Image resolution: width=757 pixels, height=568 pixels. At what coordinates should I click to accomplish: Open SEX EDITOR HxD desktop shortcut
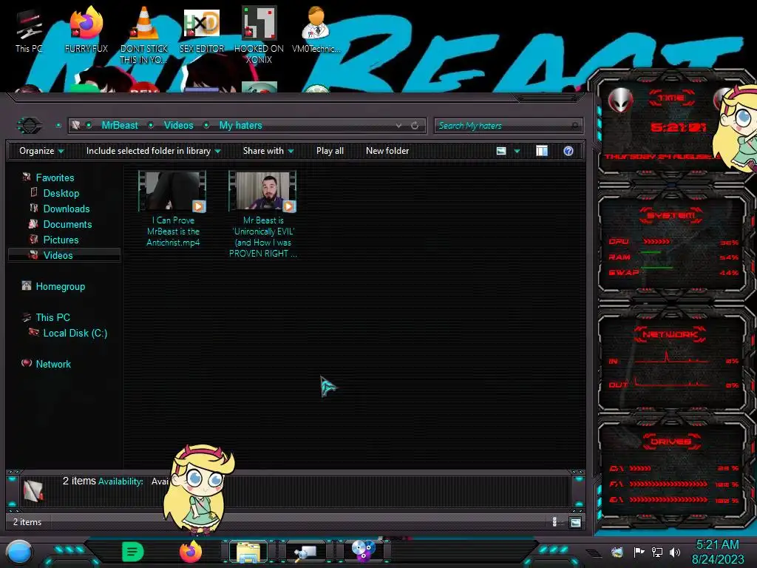point(202,30)
